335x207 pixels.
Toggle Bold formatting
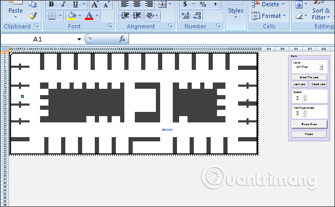pos(51,4)
